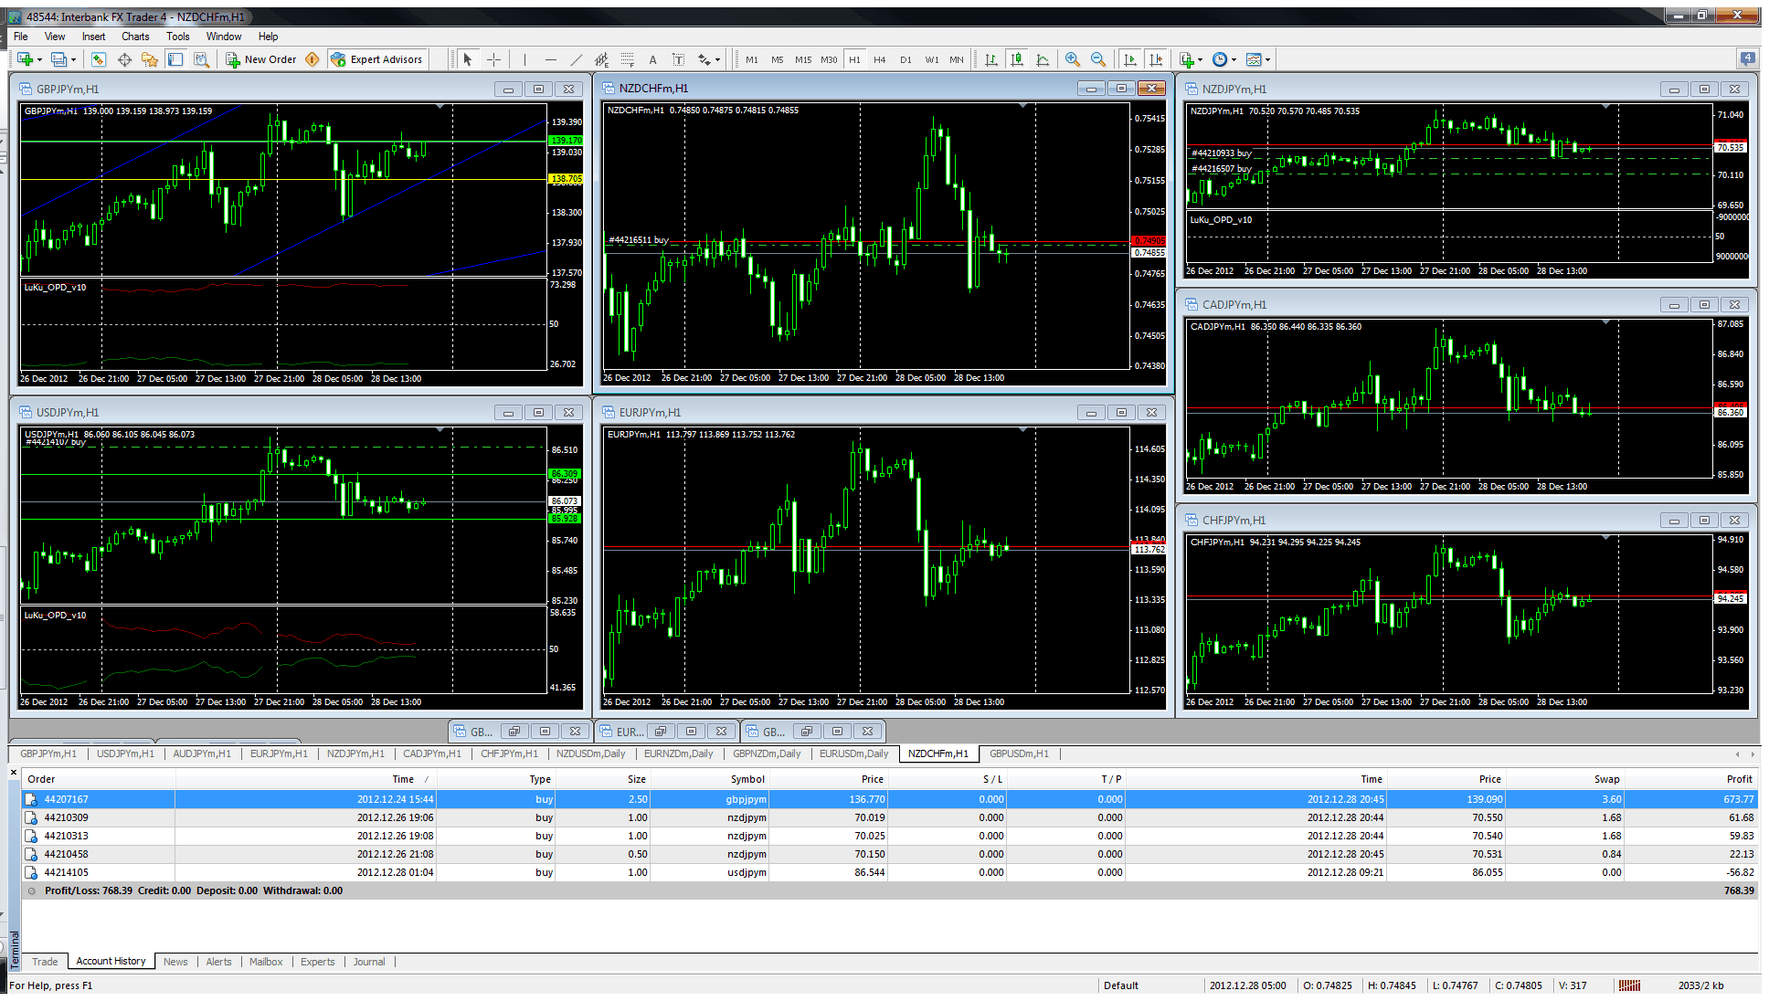Open the New Chart toolbar icon
1769x1001 pixels.
(25, 59)
